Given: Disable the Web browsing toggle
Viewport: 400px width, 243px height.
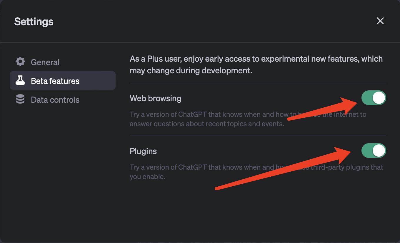Looking at the screenshot, I should click(374, 98).
